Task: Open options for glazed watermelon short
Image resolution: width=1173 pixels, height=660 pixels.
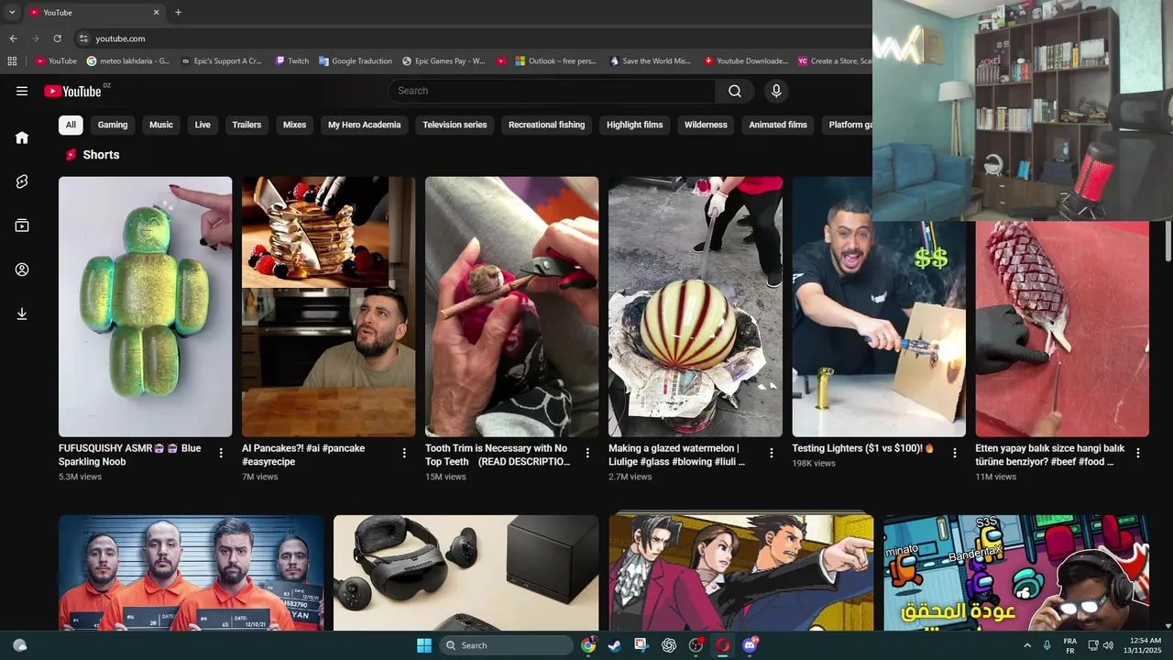Action: (x=771, y=453)
